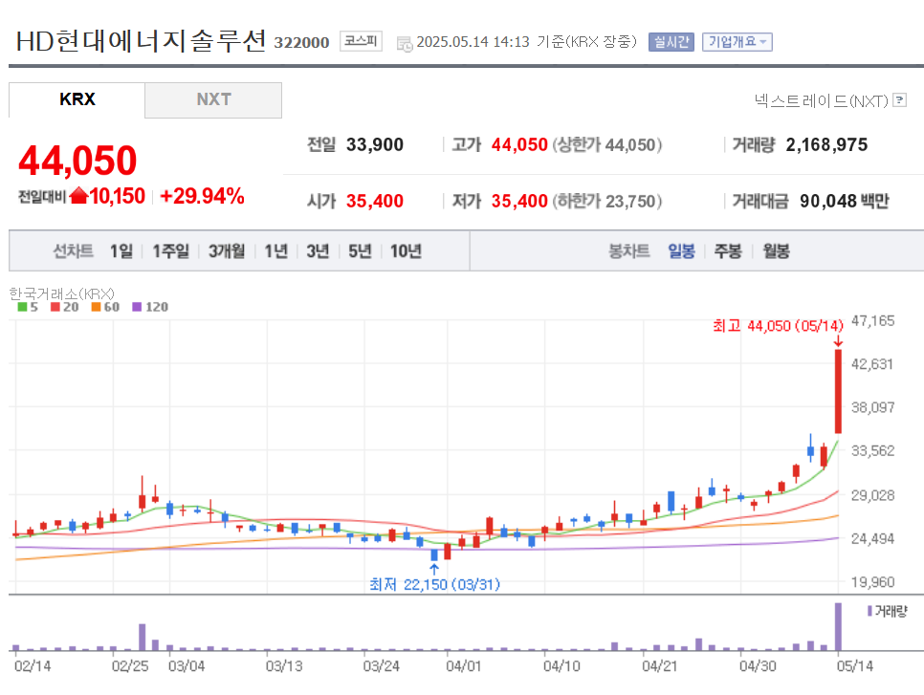Click the calendar clock icon beside date
Viewport: 924px width, 695px height.
(x=405, y=44)
